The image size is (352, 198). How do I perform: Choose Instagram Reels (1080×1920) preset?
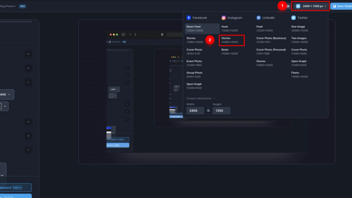pyautogui.click(x=230, y=51)
